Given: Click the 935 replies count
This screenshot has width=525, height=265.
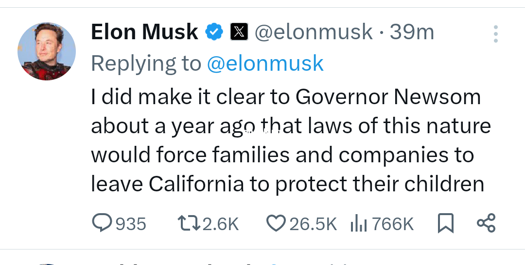Looking at the screenshot, I should [131, 224].
